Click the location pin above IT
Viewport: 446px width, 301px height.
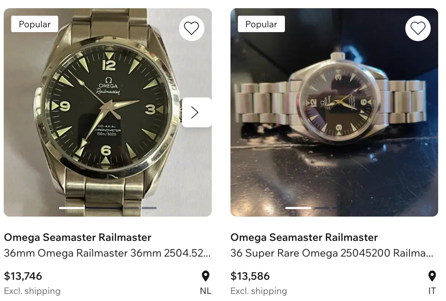coord(432,276)
